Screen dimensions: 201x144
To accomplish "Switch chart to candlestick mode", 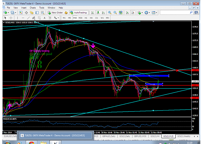I will click(x=98, y=13).
